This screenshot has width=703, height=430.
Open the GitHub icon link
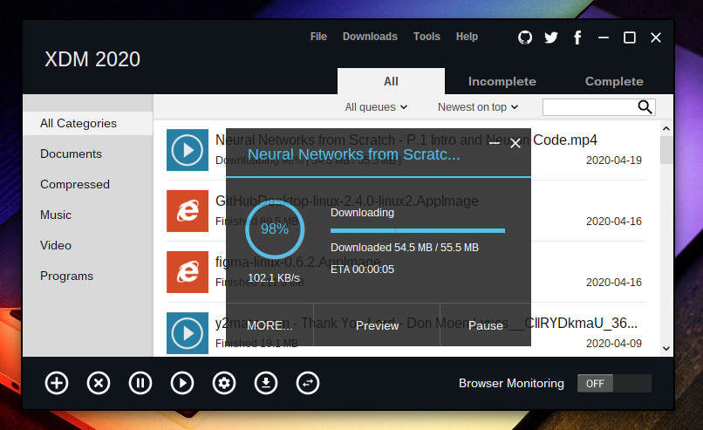pos(525,38)
